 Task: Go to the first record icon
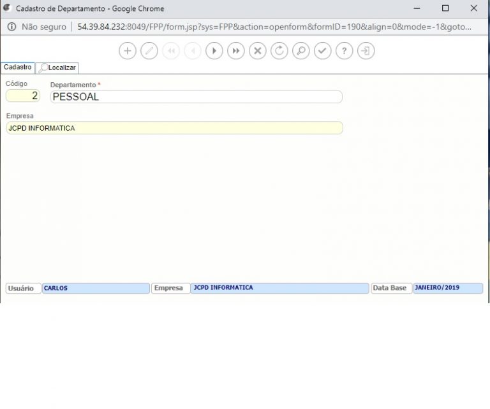171,51
